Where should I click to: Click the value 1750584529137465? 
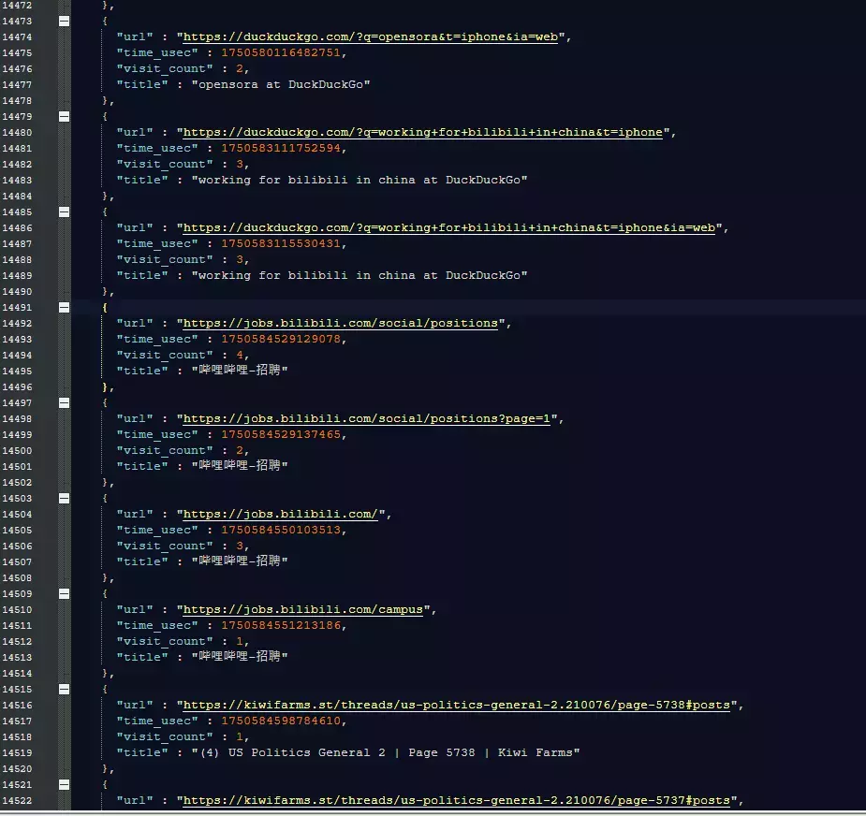pos(281,435)
